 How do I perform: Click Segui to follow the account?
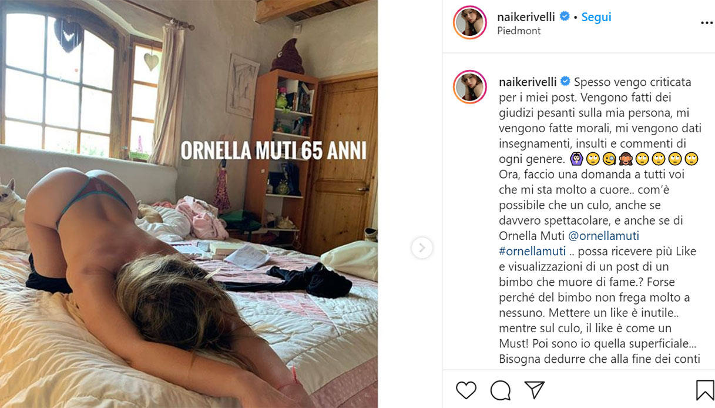596,17
